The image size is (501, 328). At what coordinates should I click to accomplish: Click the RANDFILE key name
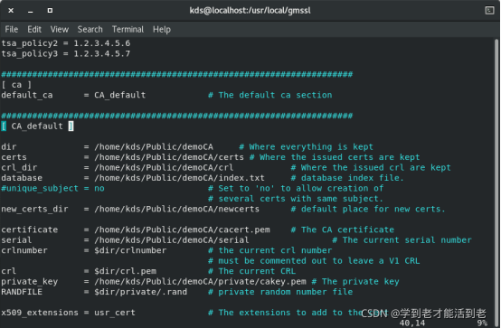click(x=22, y=292)
